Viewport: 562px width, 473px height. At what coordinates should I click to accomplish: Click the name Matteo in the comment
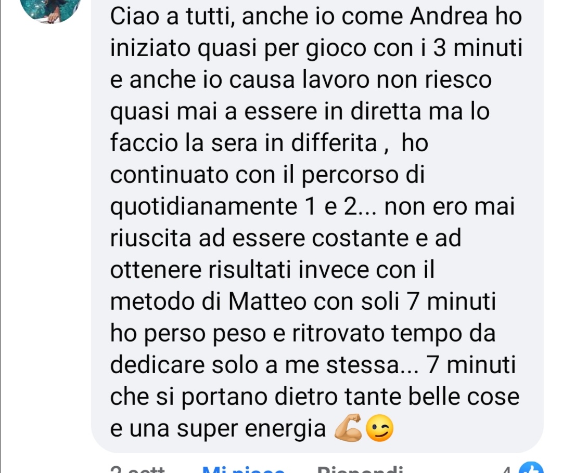coord(267,301)
